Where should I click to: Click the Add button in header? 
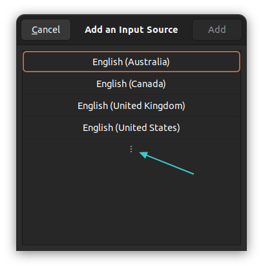pos(217,30)
